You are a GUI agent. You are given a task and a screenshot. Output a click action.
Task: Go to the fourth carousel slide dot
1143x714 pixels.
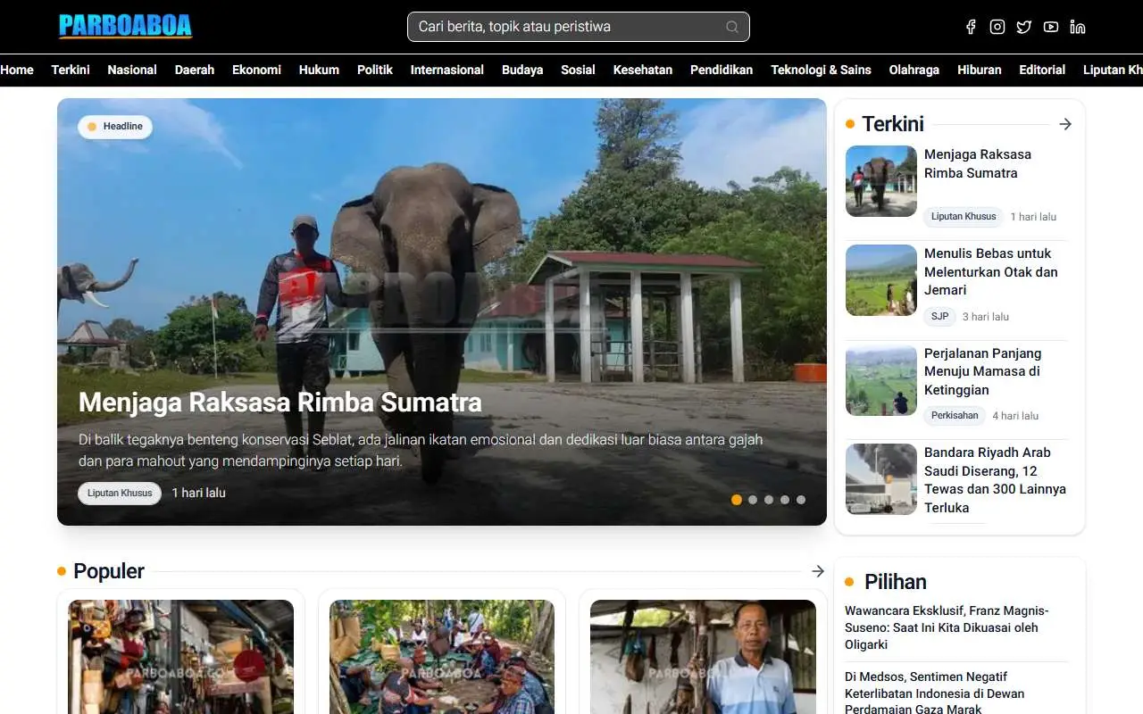tap(785, 500)
